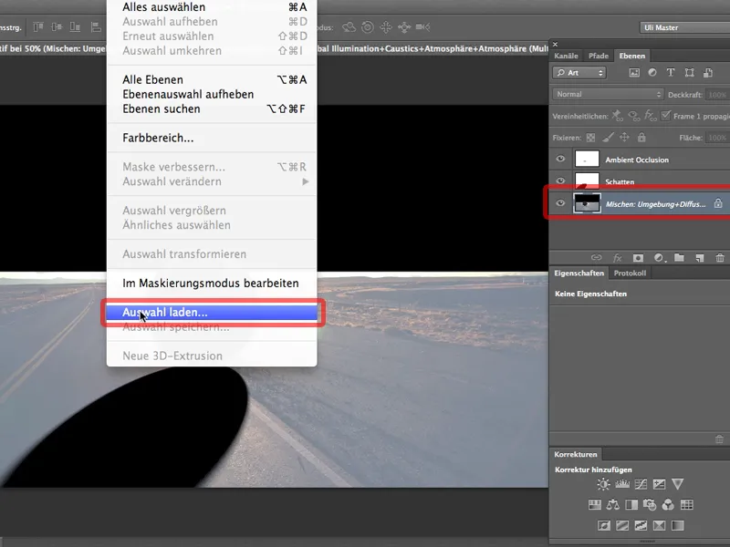
Task: Create new fill or adjustment layer
Action: (x=659, y=258)
